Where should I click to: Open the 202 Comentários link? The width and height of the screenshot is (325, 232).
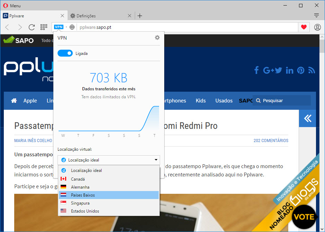pyautogui.click(x=271, y=141)
